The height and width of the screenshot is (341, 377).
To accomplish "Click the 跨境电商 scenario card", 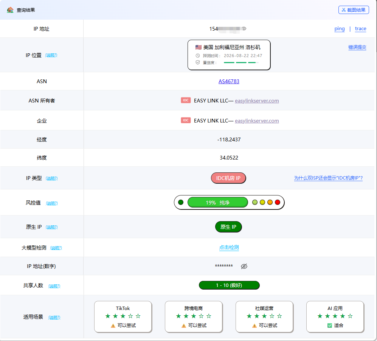I will coord(194,317).
